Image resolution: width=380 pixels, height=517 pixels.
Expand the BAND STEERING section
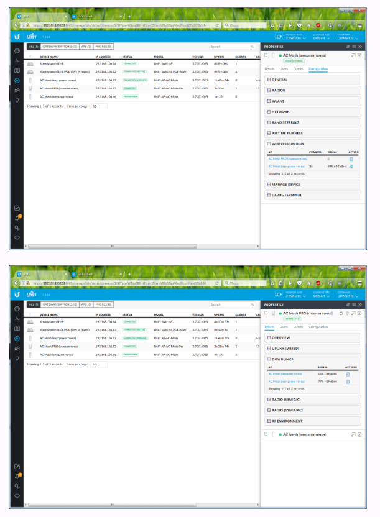point(313,122)
